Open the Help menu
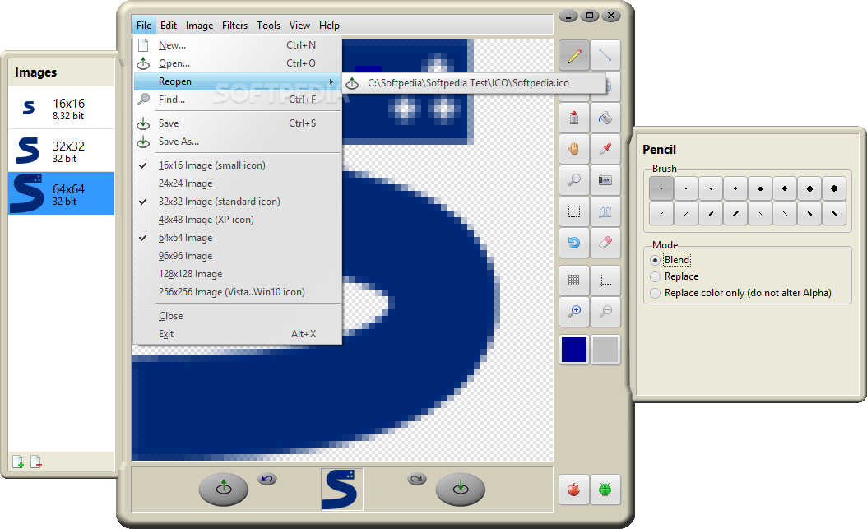Image resolution: width=867 pixels, height=529 pixels. [x=329, y=26]
